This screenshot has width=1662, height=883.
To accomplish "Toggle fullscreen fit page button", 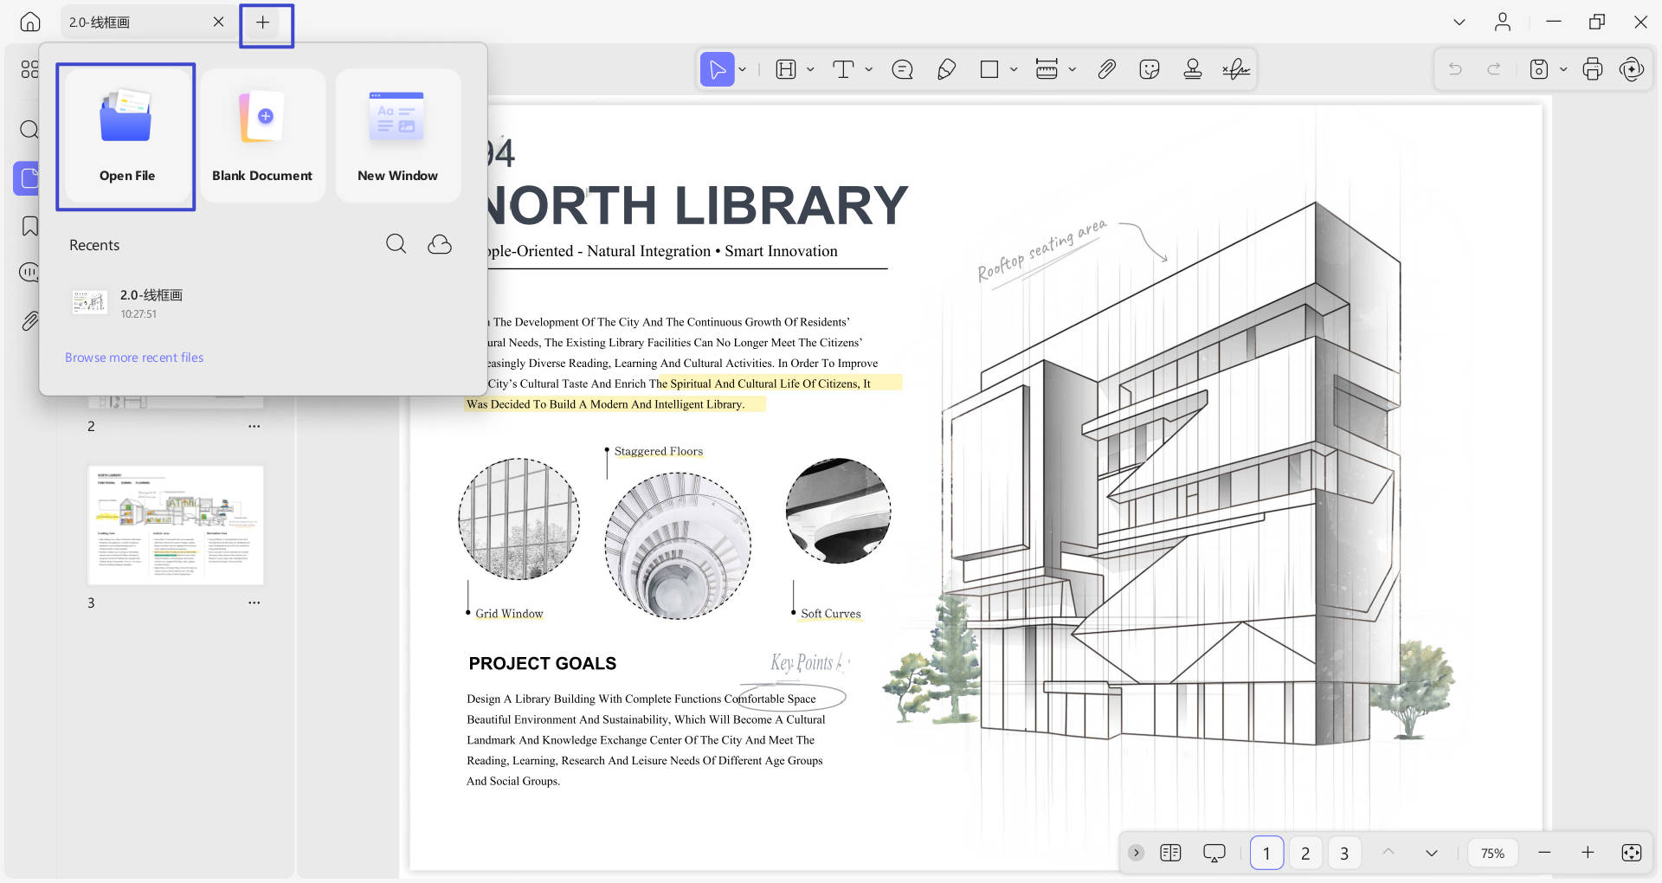I will [x=1632, y=853].
